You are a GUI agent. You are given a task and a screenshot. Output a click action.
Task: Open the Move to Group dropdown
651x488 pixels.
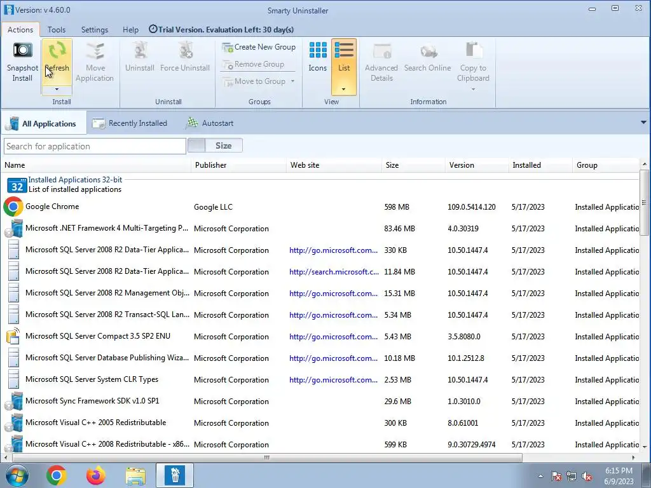click(292, 81)
